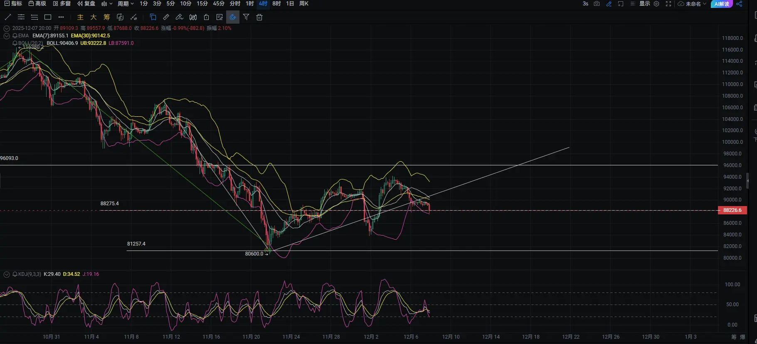Click the 3s refresh interval
757x344 pixels.
[585, 4]
